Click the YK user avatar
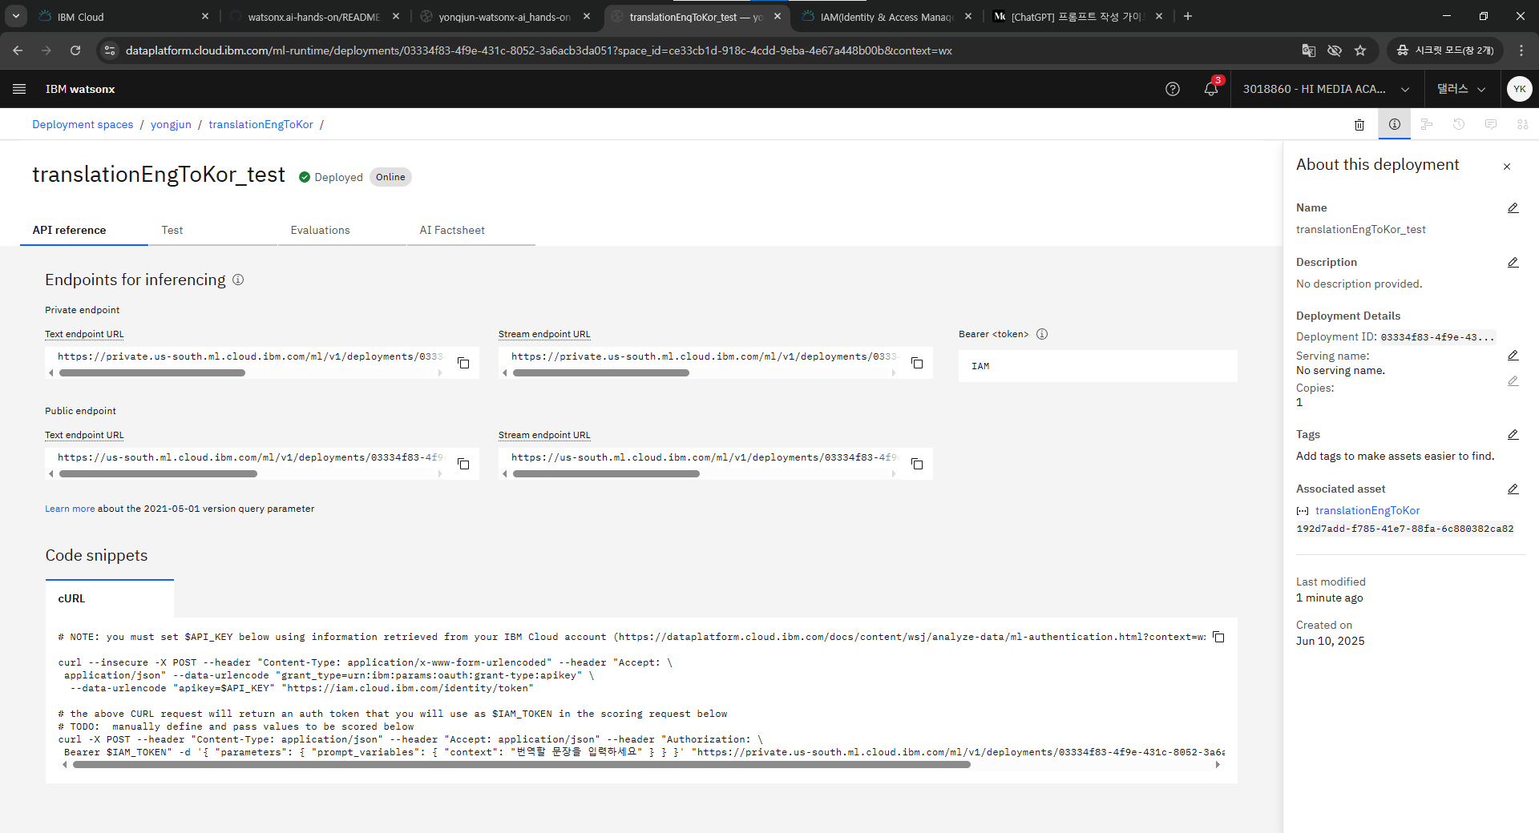 click(1520, 89)
